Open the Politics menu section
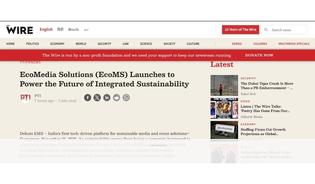Screen dimensions: 315x184 pyautogui.click(x=33, y=44)
